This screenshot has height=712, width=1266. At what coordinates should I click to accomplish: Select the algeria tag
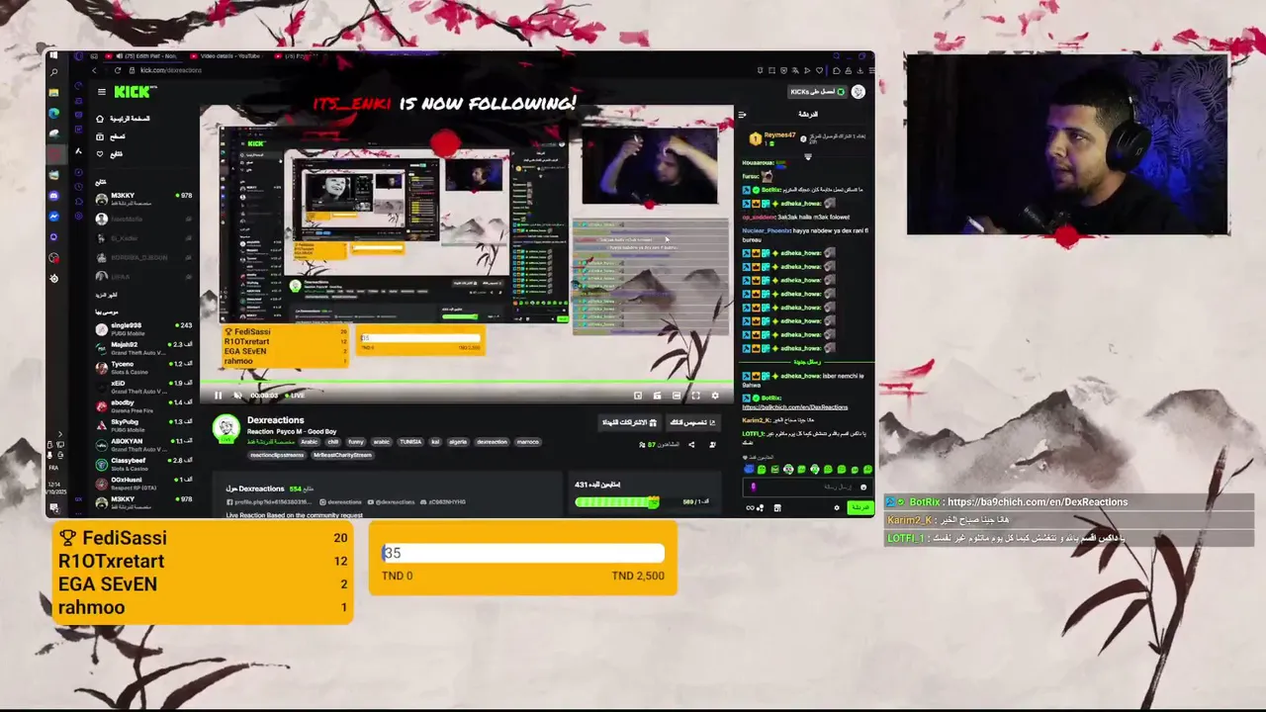[458, 442]
